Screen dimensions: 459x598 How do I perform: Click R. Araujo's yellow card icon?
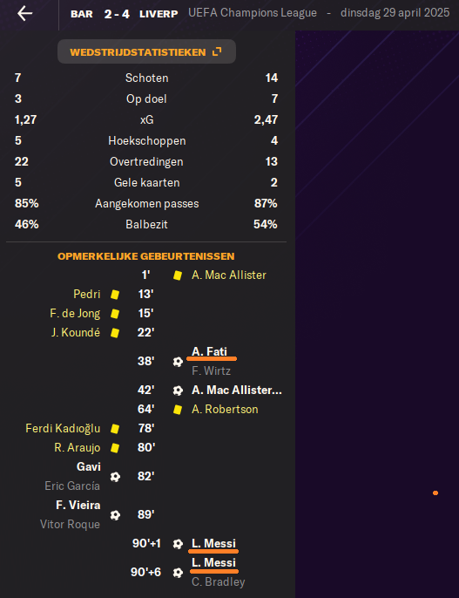click(115, 448)
